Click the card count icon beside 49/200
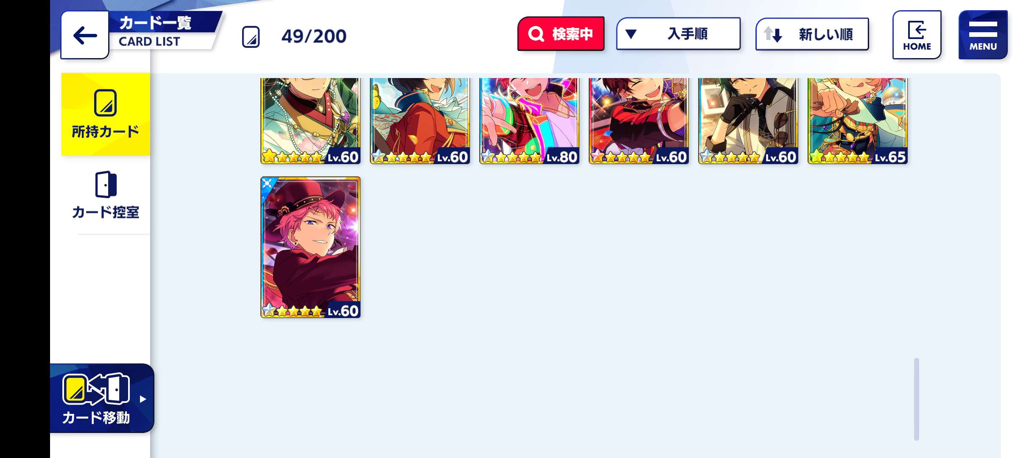 251,37
